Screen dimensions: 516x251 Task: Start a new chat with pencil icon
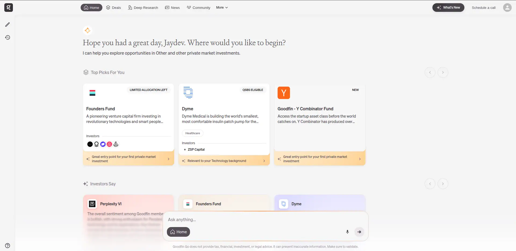8,24
